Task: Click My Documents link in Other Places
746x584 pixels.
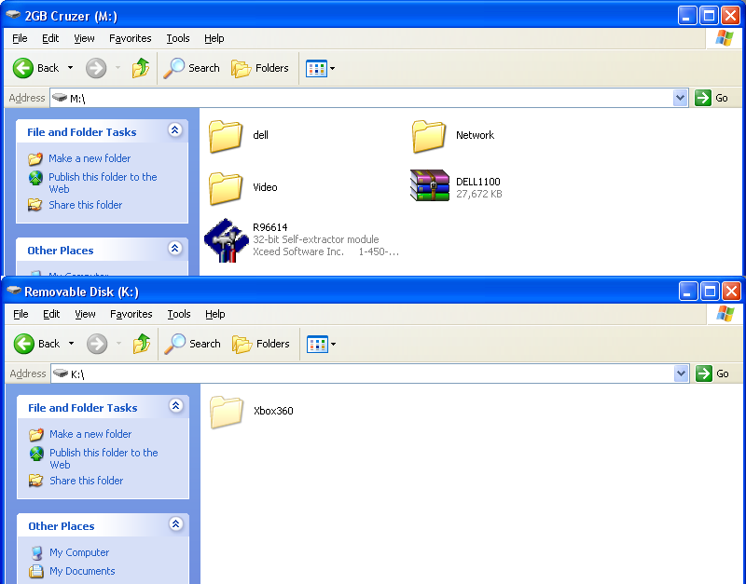Action: 82,571
